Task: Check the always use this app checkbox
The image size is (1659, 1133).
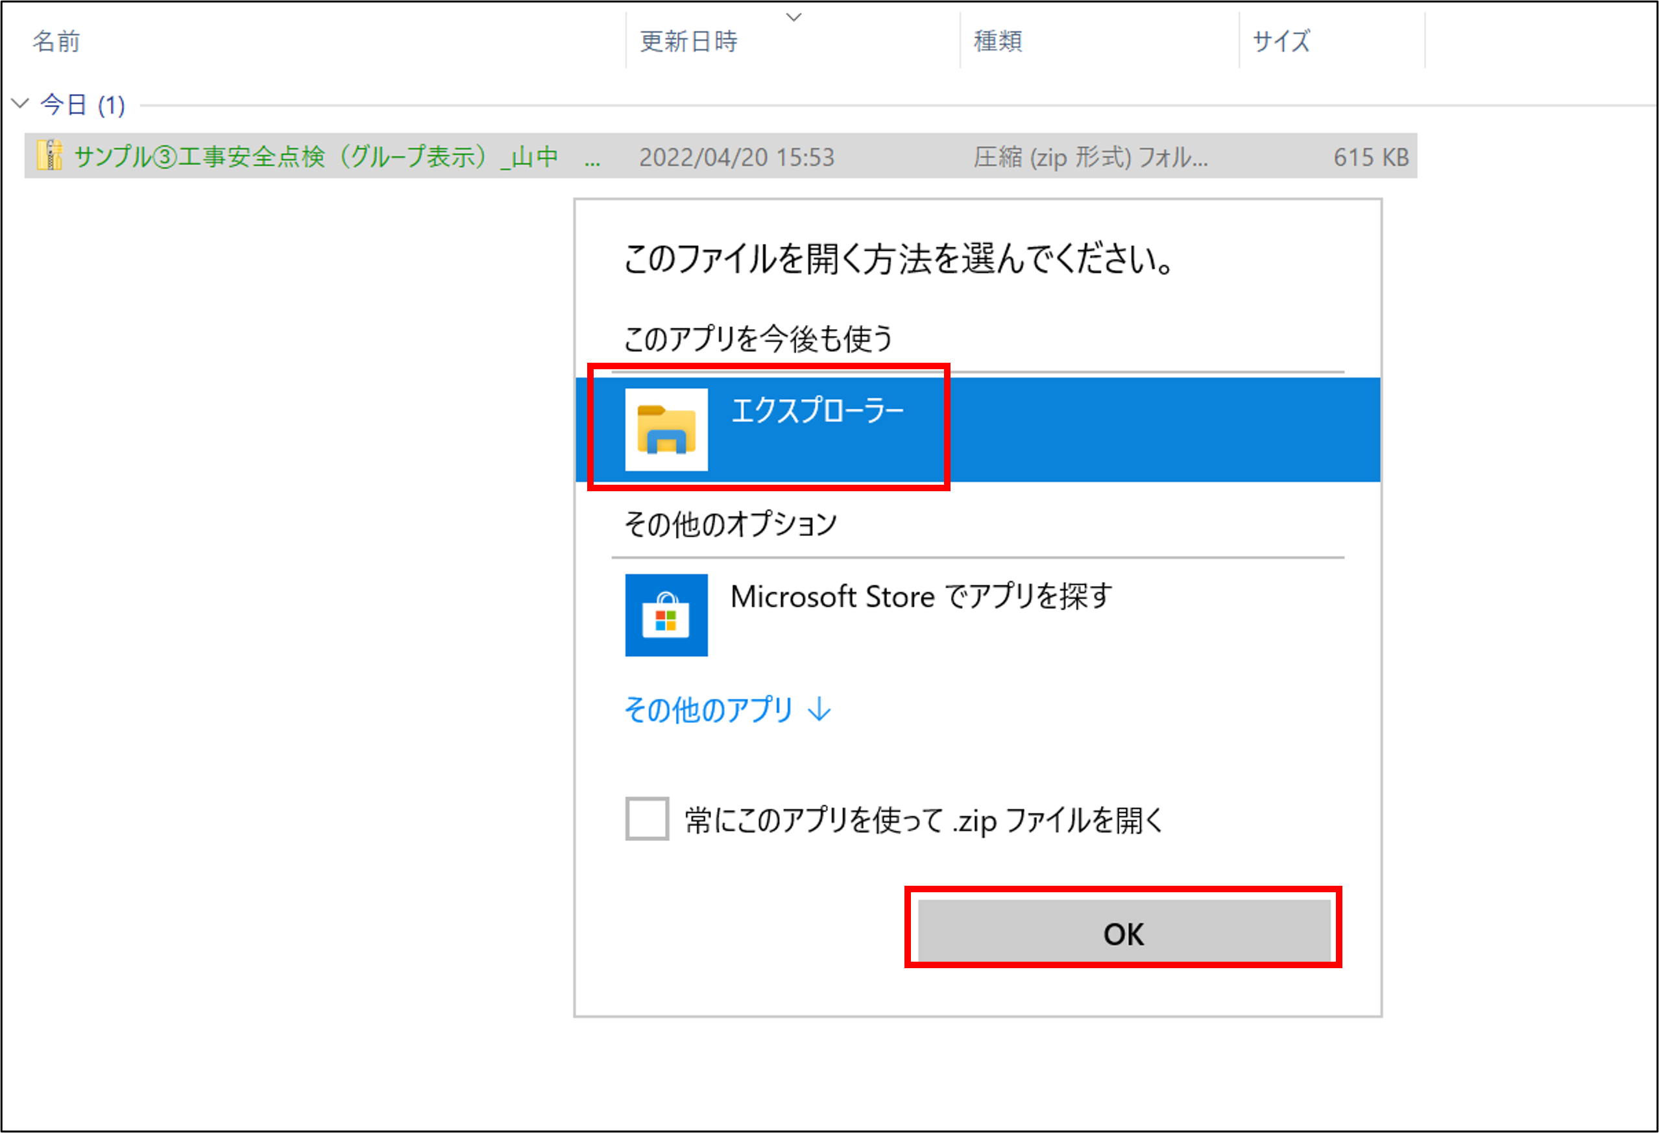Action: coord(647,819)
